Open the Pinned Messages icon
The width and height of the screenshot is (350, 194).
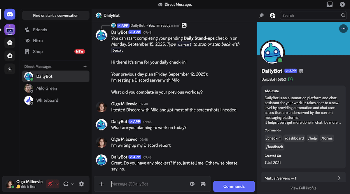[x=261, y=15]
